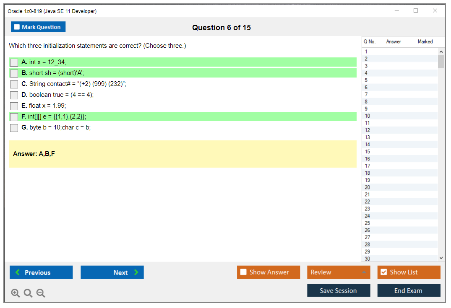The image size is (451, 308).
Task: Go to the Previous question
Action: point(41,272)
